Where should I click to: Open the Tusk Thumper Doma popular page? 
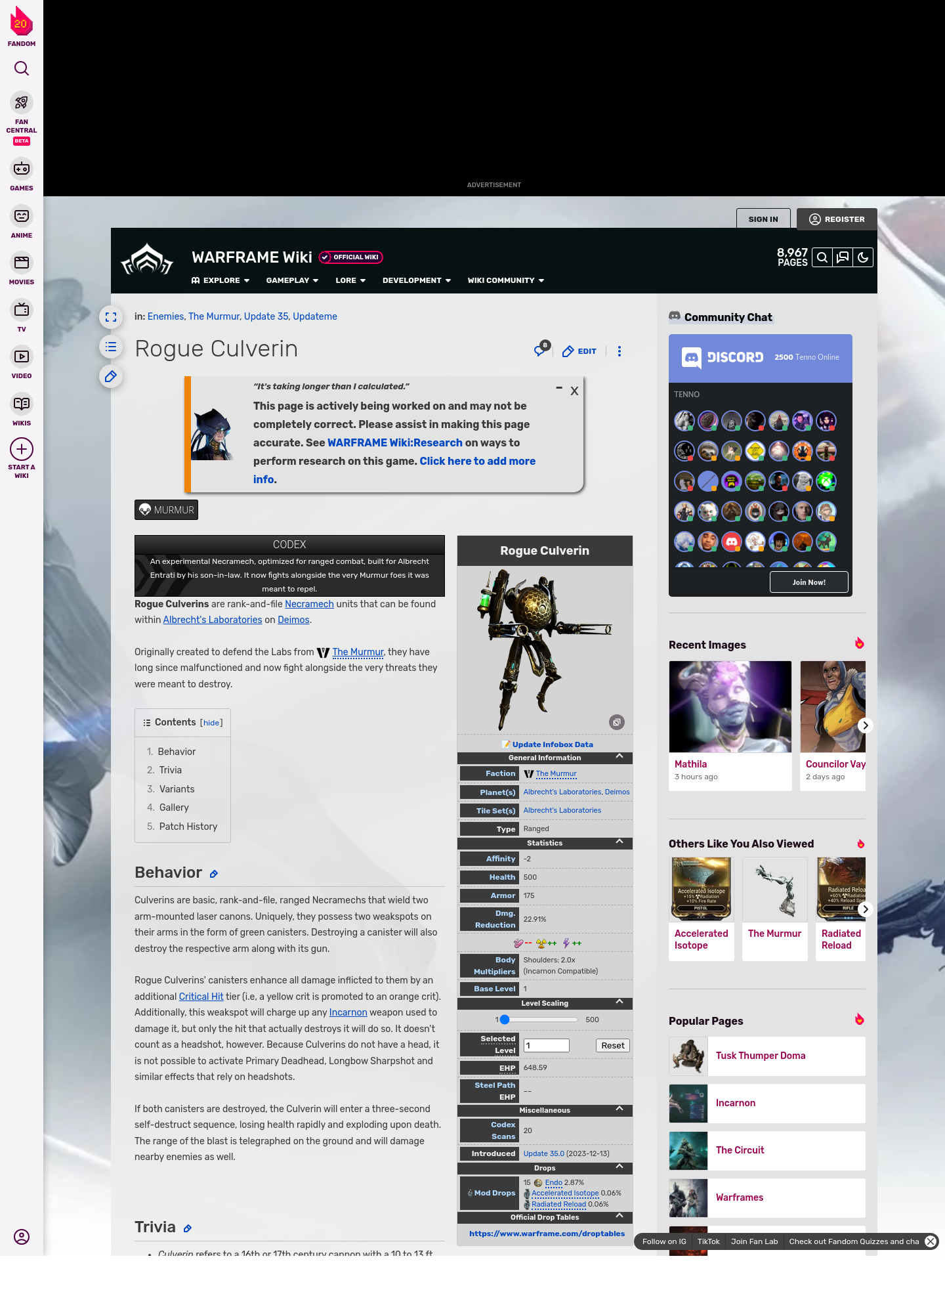pos(767,1056)
